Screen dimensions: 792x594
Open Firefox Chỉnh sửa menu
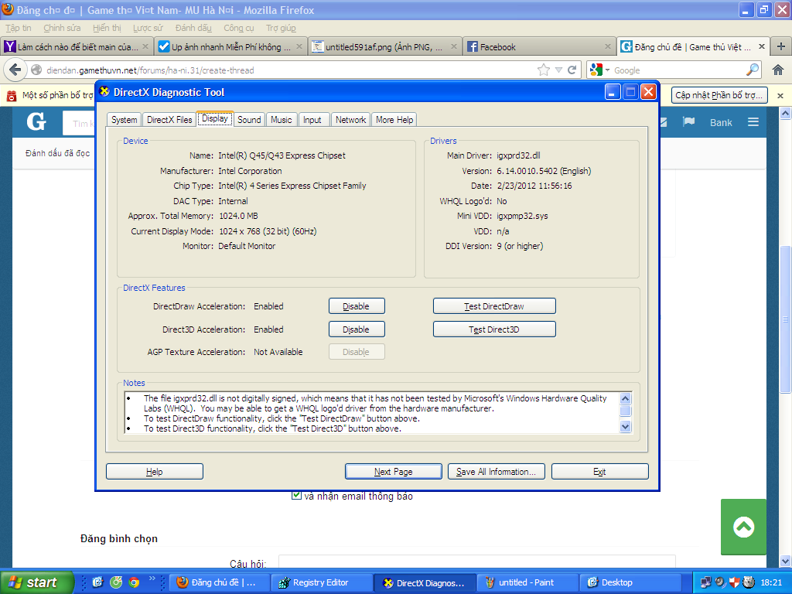[x=62, y=28]
